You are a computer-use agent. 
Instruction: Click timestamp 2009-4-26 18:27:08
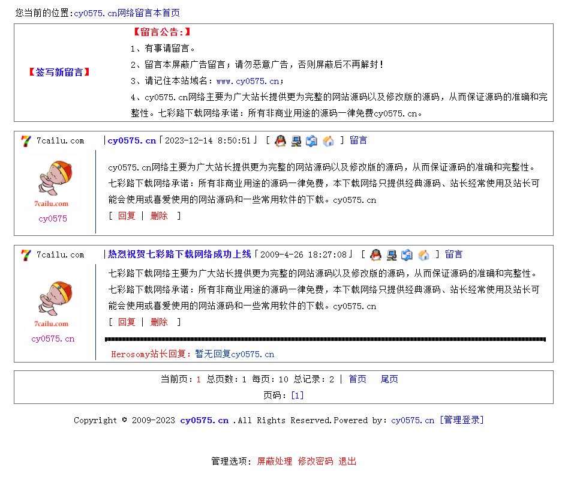[303, 255]
